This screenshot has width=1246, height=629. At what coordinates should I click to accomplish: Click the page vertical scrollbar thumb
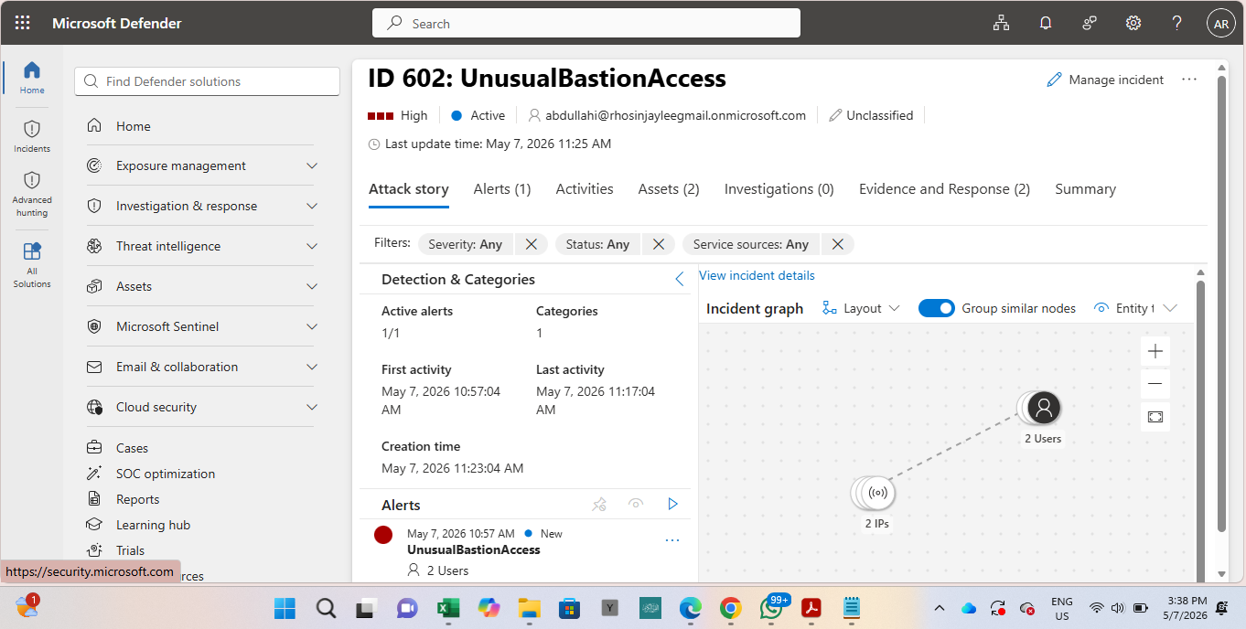coord(1221,304)
